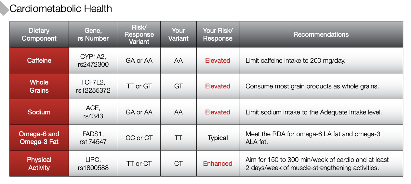Click the Risk/Response Variant header
The width and height of the screenshot is (411, 184).
[139, 34]
